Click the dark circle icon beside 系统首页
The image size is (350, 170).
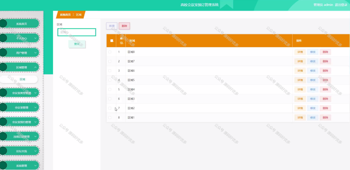click(3, 24)
